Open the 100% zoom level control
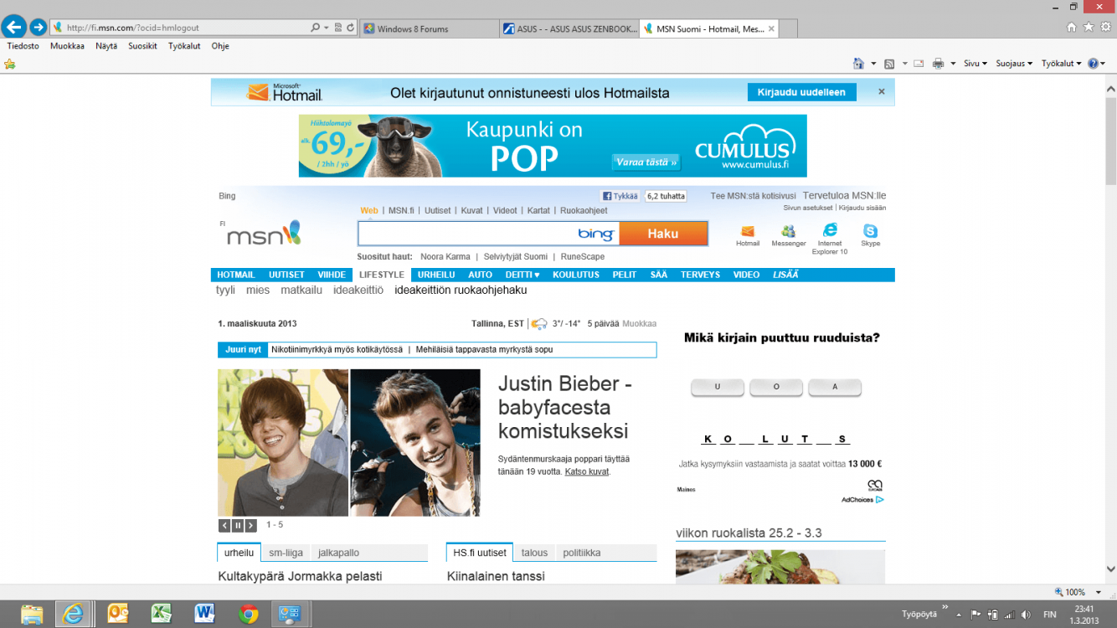1117x628 pixels. pyautogui.click(x=1075, y=592)
